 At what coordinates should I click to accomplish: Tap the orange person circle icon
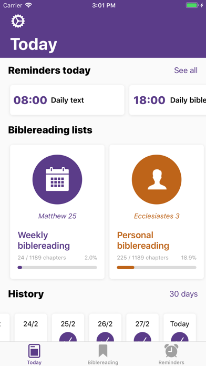(x=157, y=179)
